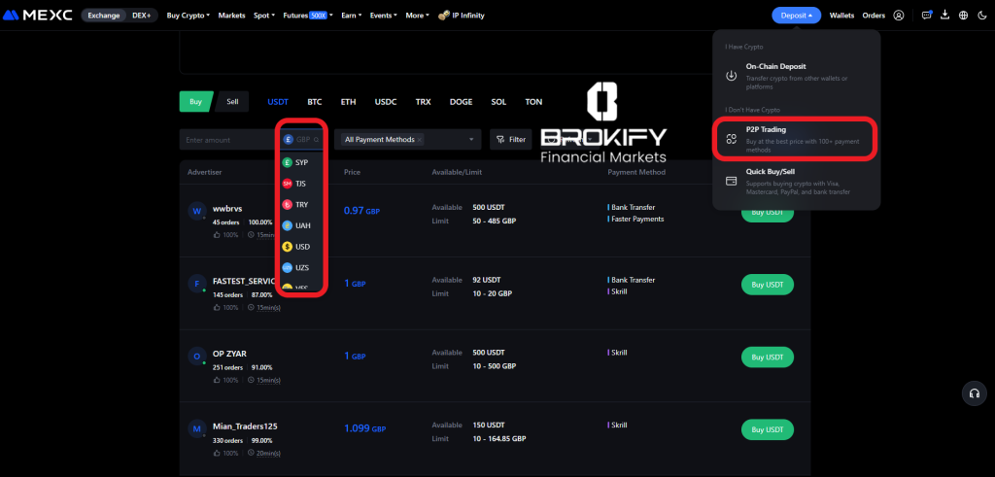Click the headset support icon
The height and width of the screenshot is (477, 995).
pos(973,393)
